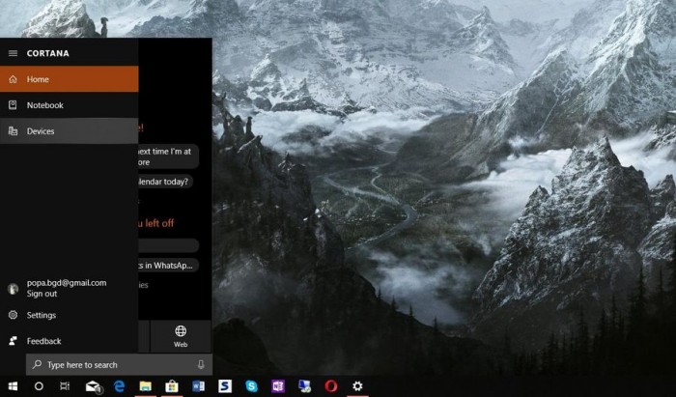Screen dimensions: 676x397
Task: Click the Home house icon
Action: coord(13,79)
